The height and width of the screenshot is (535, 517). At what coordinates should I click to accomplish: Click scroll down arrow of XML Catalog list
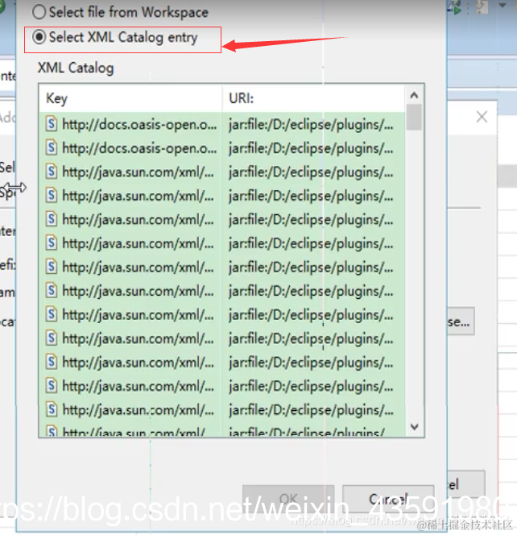click(x=415, y=426)
